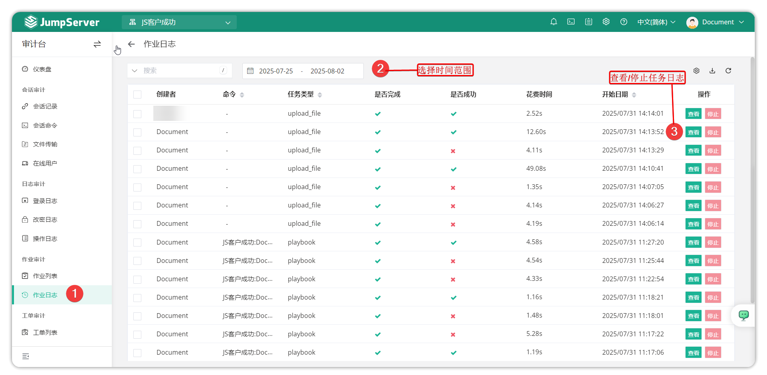Go back with the arrow beside 作业日志
This screenshot has height=375, width=767.
(x=131, y=44)
